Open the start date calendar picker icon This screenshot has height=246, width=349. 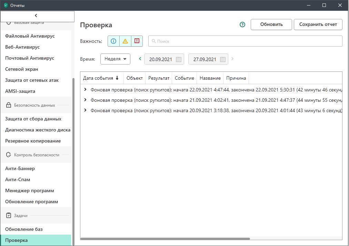[x=178, y=59]
